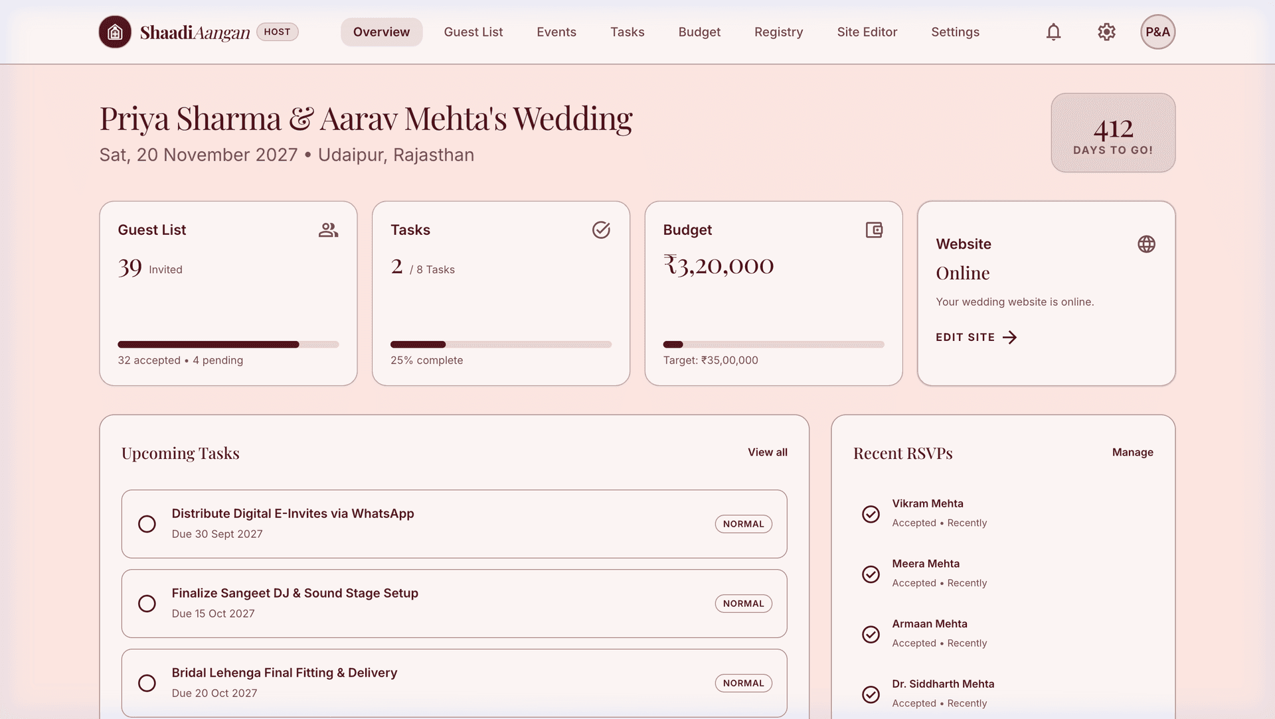Click "Due 30 Sept 2027" text

[x=217, y=534]
